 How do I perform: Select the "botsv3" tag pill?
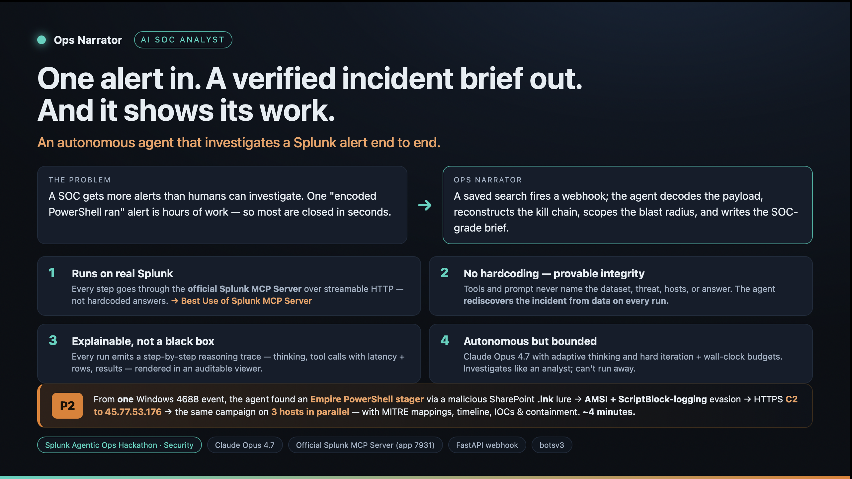(x=552, y=445)
